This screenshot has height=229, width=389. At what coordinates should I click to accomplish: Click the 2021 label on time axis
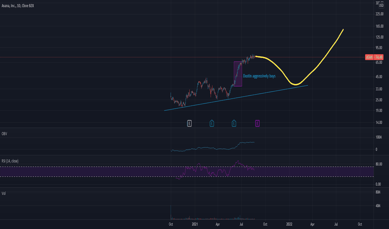pos(195,224)
